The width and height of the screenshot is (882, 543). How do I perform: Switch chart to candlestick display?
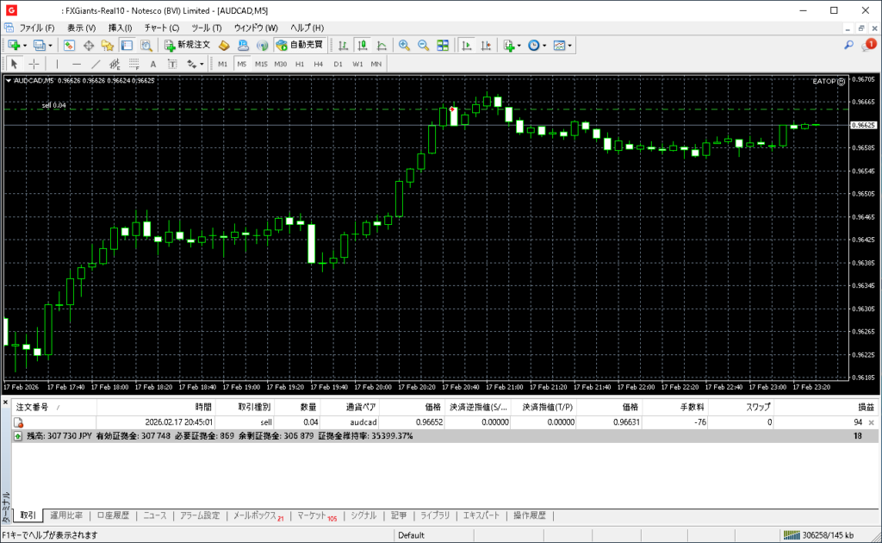click(362, 45)
